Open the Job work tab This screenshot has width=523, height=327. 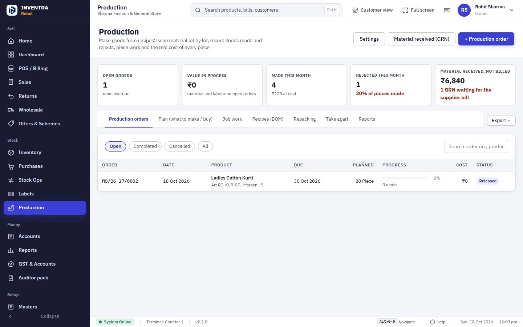click(232, 119)
